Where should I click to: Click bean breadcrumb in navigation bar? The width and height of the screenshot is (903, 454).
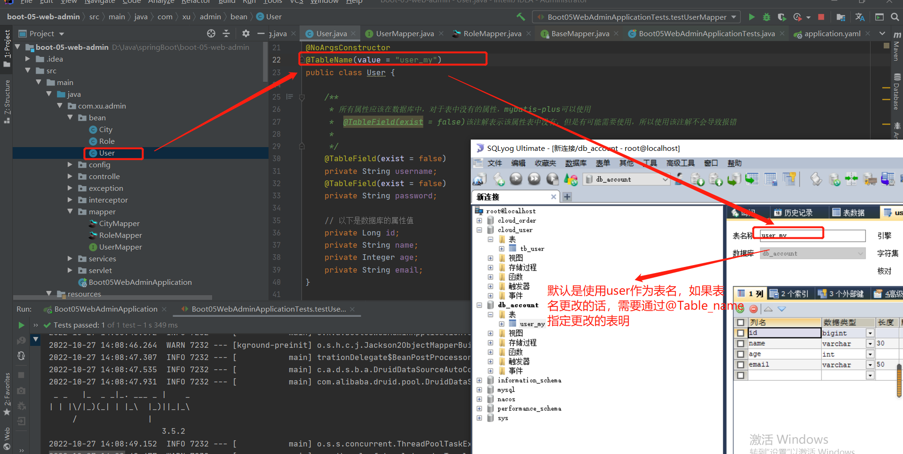tap(238, 17)
